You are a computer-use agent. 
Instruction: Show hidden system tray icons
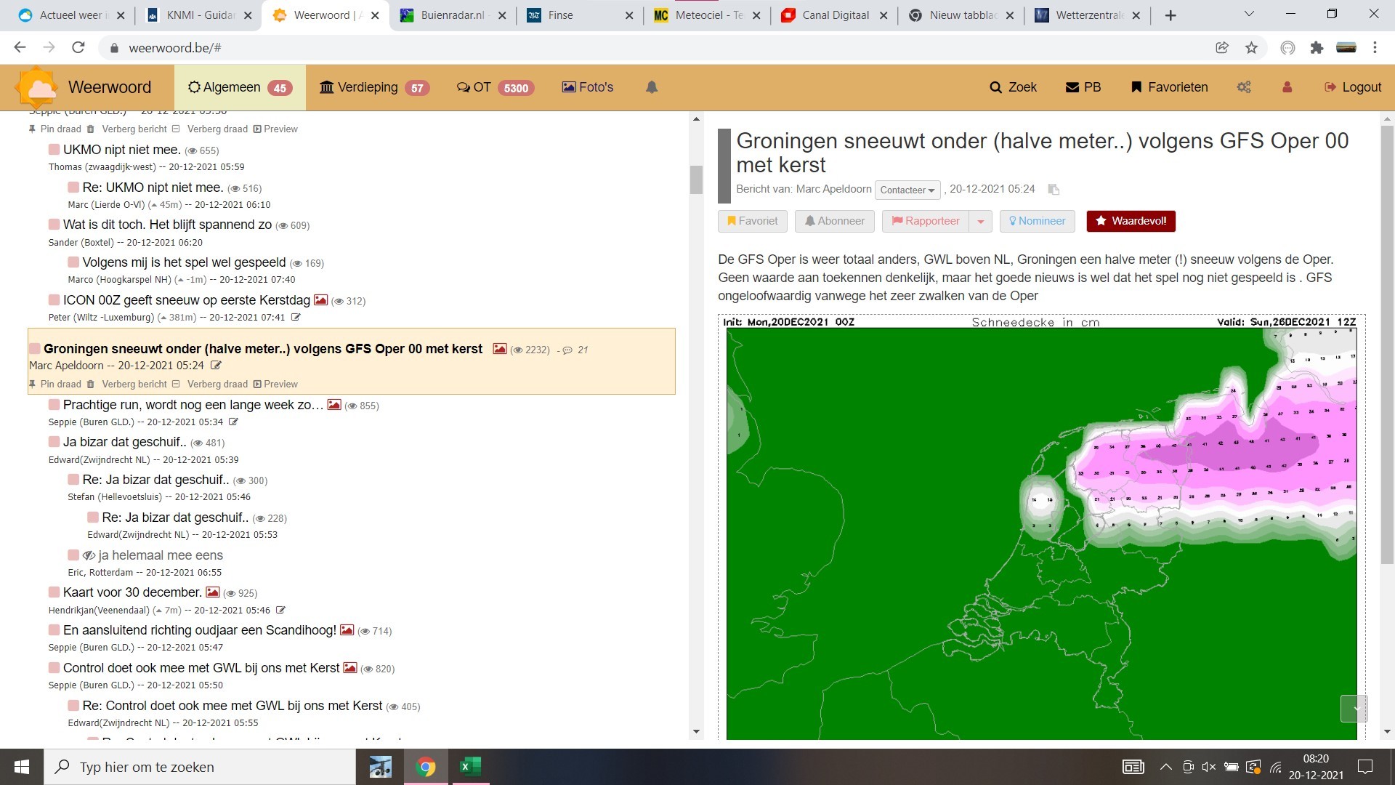click(1165, 767)
